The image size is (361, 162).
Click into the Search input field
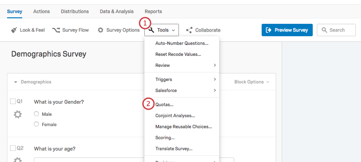(x=336, y=30)
